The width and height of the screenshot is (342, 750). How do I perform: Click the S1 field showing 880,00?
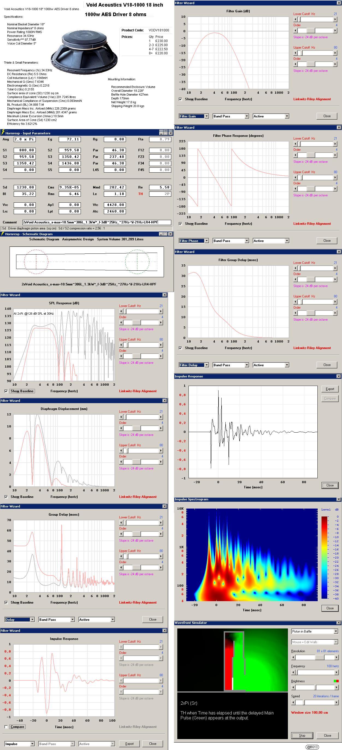(x=25, y=150)
